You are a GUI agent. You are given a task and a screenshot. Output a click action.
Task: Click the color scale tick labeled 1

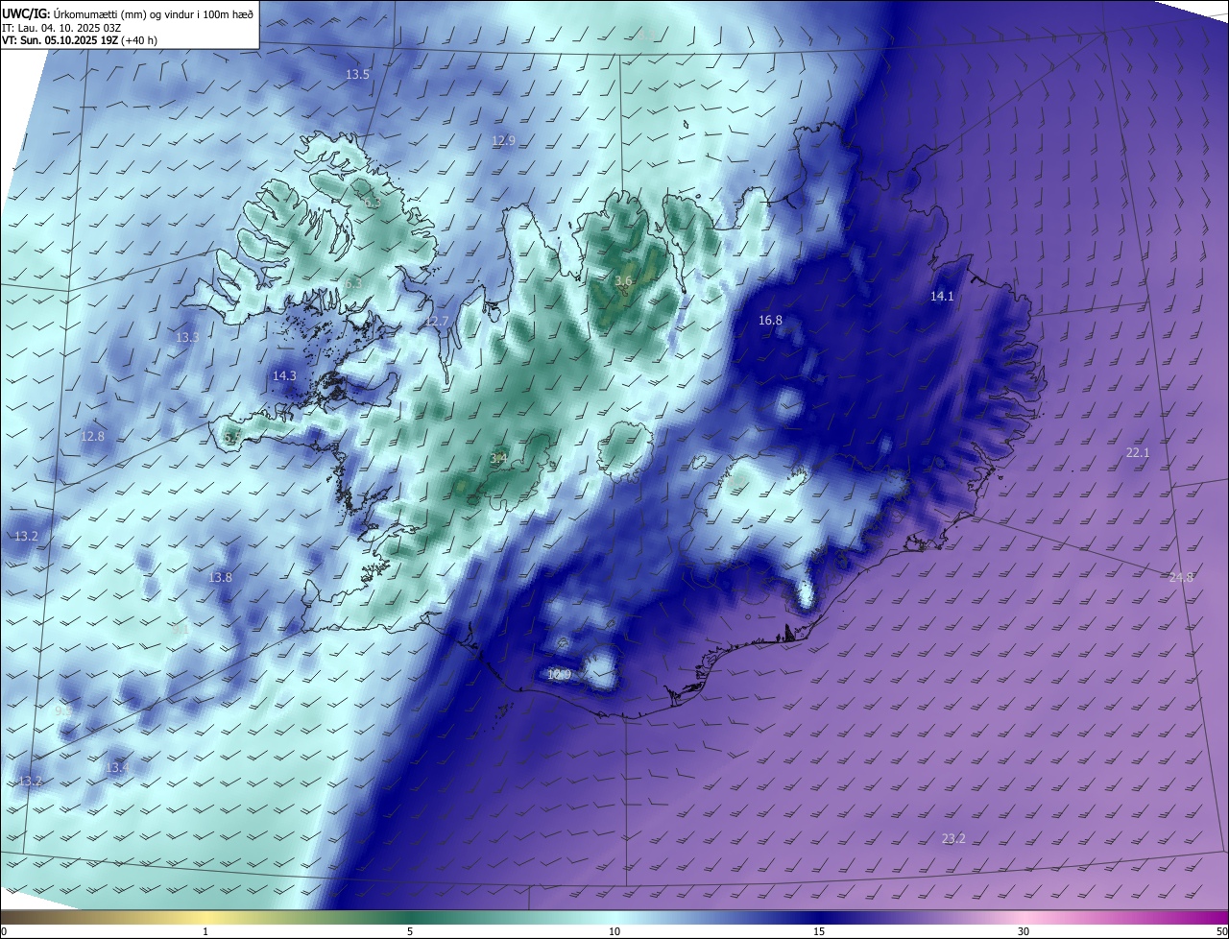(x=205, y=931)
